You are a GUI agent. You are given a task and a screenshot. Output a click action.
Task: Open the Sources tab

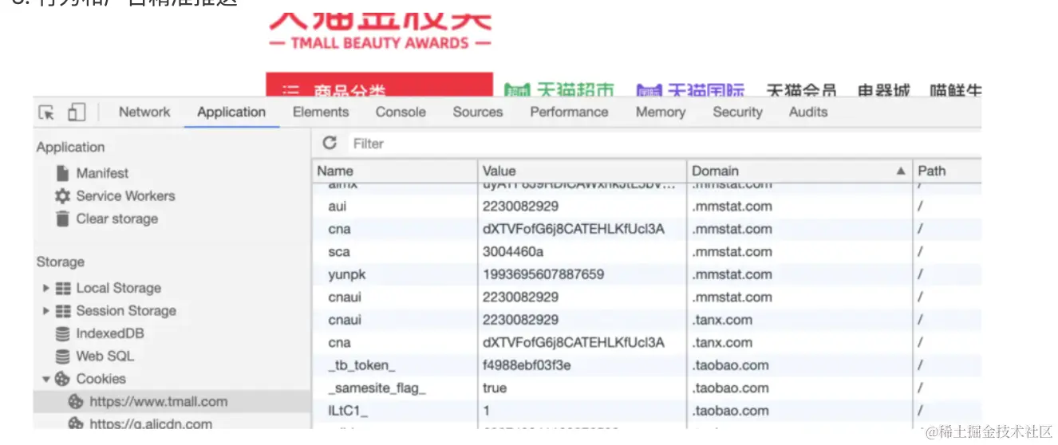point(478,112)
